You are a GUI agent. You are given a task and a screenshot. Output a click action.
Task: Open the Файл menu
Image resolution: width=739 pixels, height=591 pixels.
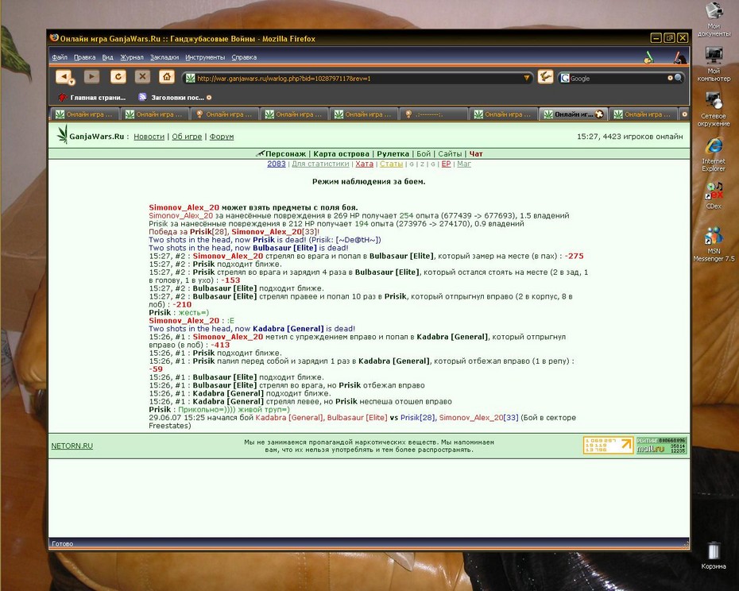(60, 57)
